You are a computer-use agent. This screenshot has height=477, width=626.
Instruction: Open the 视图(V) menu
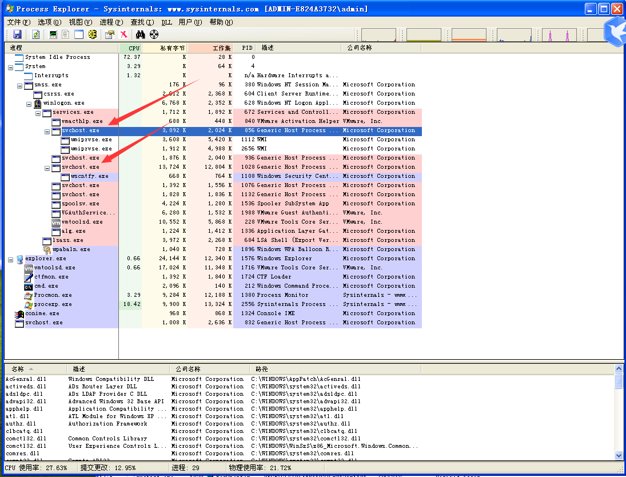[x=80, y=22]
